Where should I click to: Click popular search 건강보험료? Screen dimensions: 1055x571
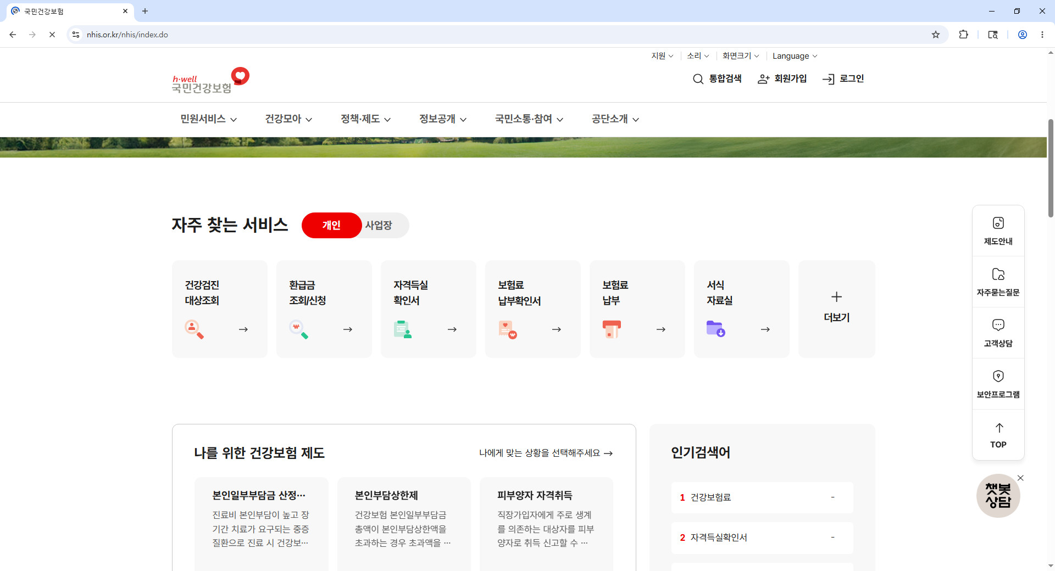tap(762, 497)
